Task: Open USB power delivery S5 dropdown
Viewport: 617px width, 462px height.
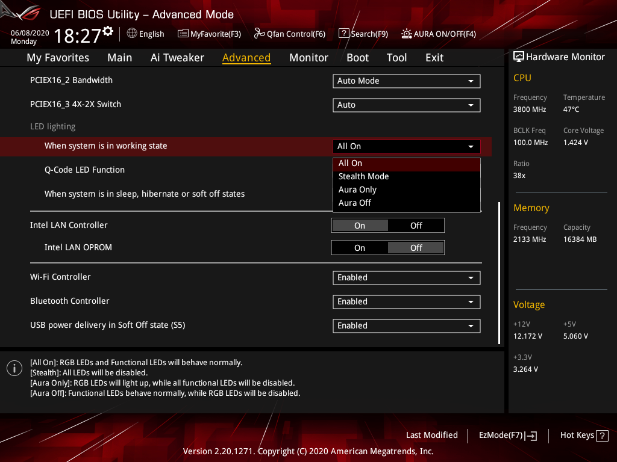Action: (407, 325)
